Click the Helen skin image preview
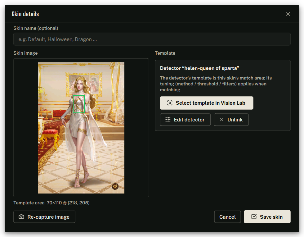This screenshot has width=304, height=237. point(81,128)
